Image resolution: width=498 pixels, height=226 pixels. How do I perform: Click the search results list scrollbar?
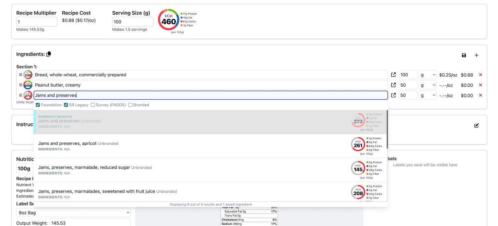[387, 129]
